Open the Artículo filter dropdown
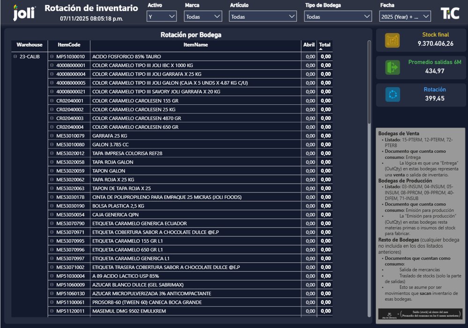 [263, 16]
